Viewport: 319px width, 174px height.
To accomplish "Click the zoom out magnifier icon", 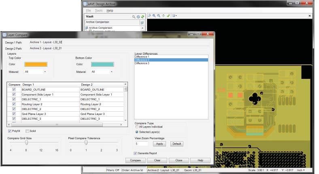I will point(159,16).
